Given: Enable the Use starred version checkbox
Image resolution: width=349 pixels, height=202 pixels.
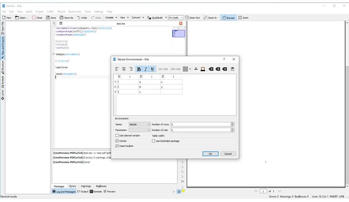Looking at the screenshot, I should (x=117, y=136).
